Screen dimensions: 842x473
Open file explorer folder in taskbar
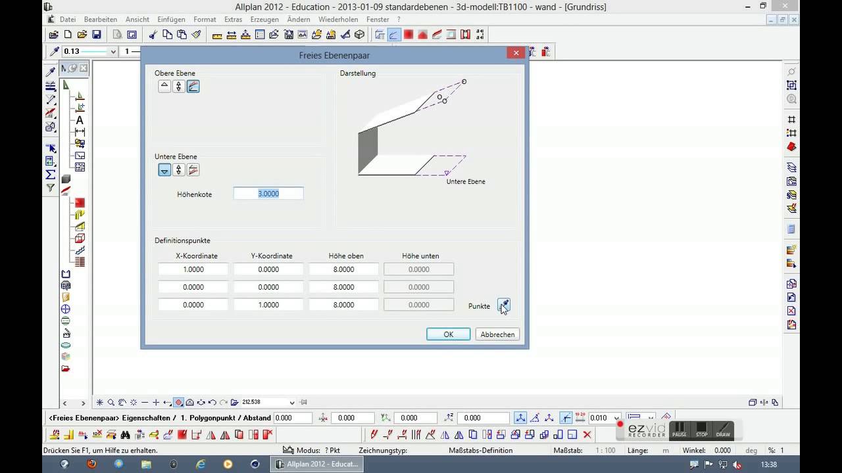[146, 464]
